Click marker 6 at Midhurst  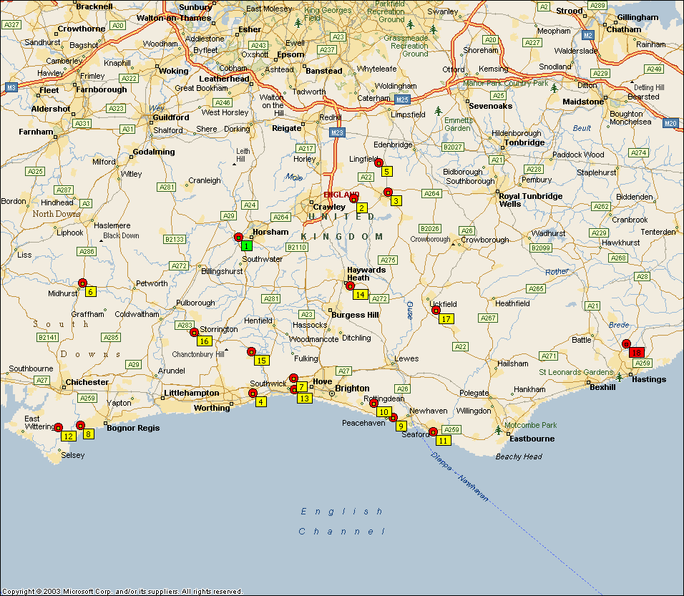pos(90,291)
